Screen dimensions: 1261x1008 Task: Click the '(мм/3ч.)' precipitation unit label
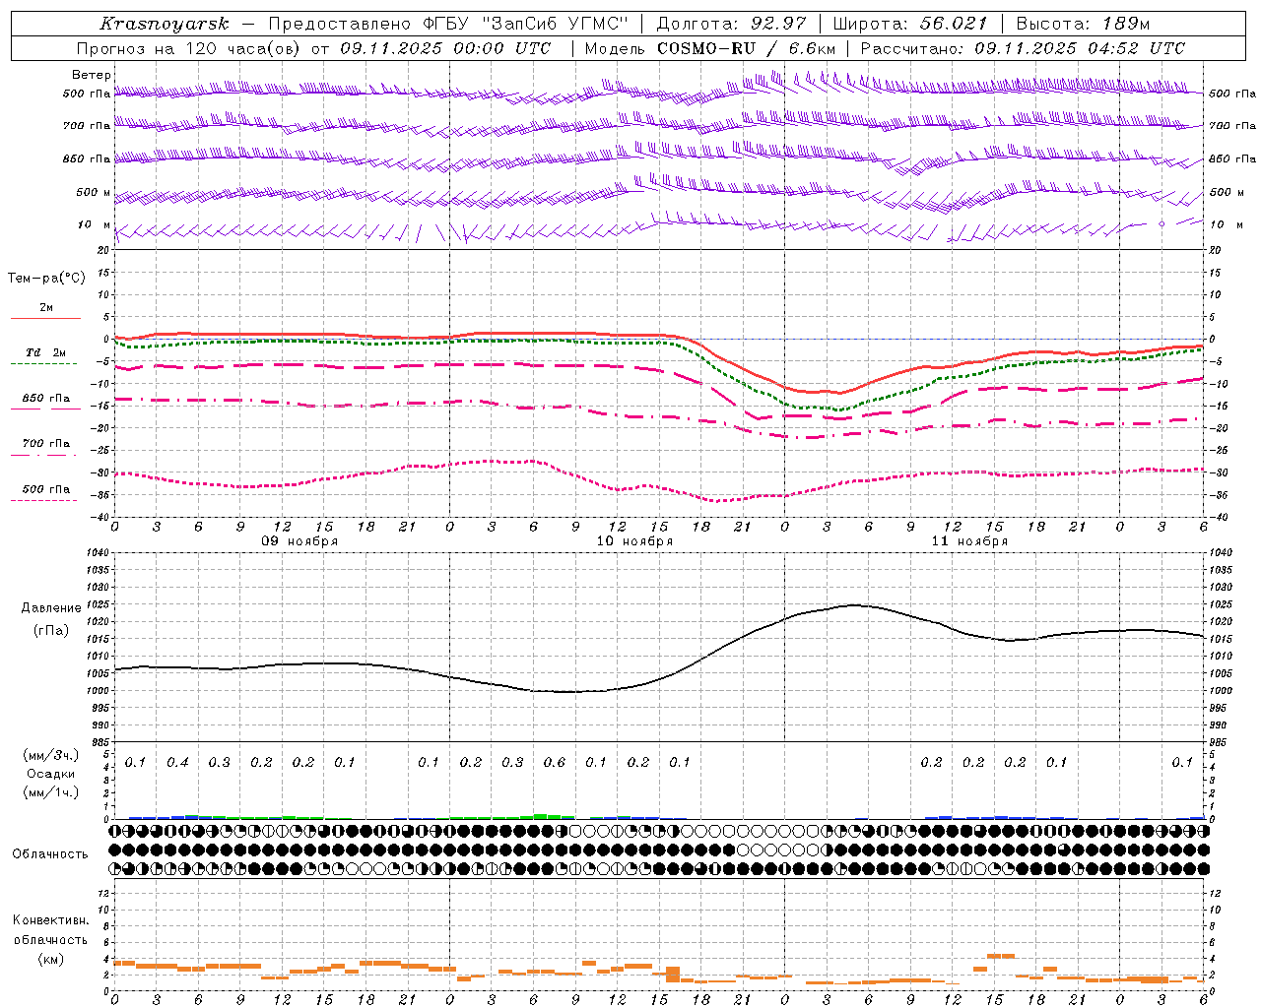click(50, 755)
